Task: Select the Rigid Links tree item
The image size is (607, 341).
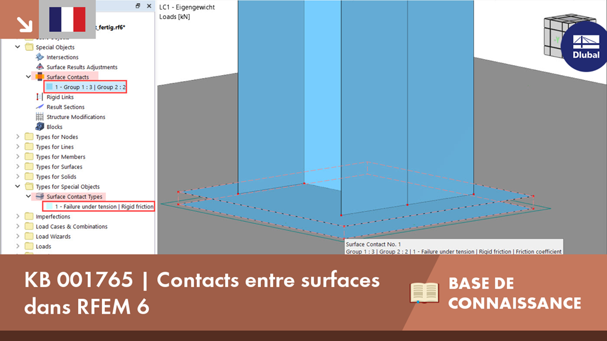Action: (x=60, y=97)
